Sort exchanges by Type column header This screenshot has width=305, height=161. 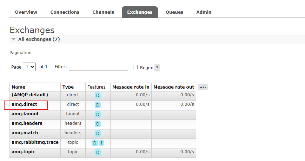[x=68, y=87]
